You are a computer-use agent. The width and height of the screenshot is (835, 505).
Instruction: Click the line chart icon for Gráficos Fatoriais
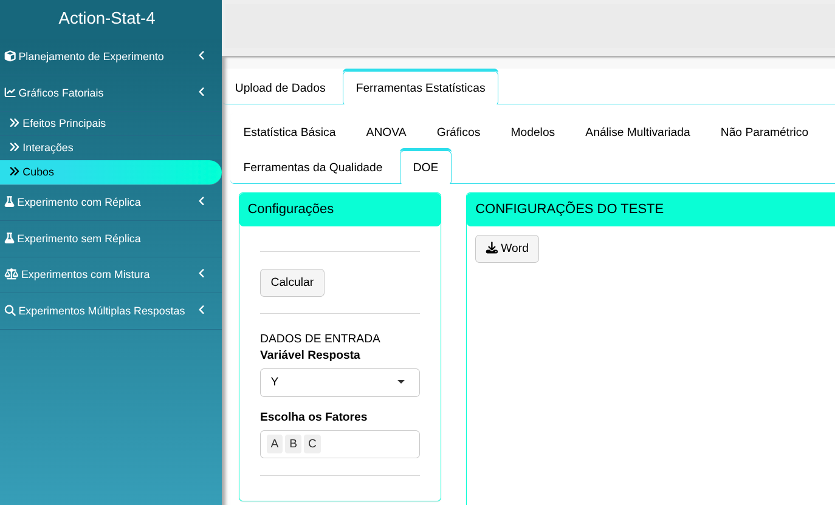click(10, 93)
